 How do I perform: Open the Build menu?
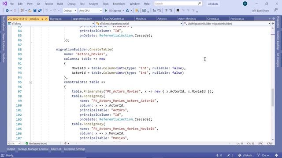coord(60,4)
